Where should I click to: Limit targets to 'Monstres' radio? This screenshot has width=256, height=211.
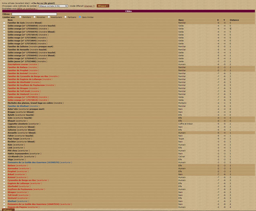(34, 17)
